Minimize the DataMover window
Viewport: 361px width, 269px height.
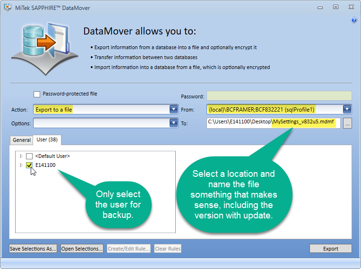click(x=320, y=8)
